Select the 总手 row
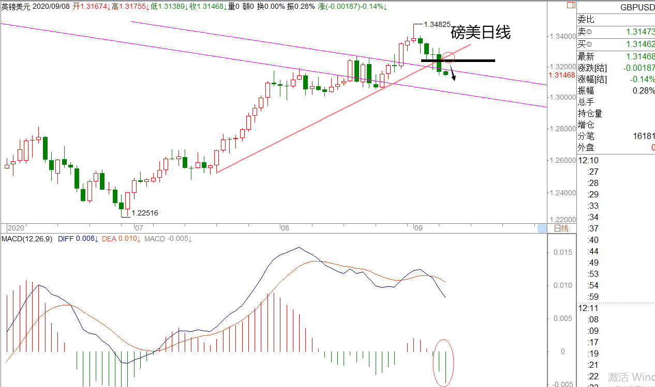The image size is (655, 387). pyautogui.click(x=616, y=102)
